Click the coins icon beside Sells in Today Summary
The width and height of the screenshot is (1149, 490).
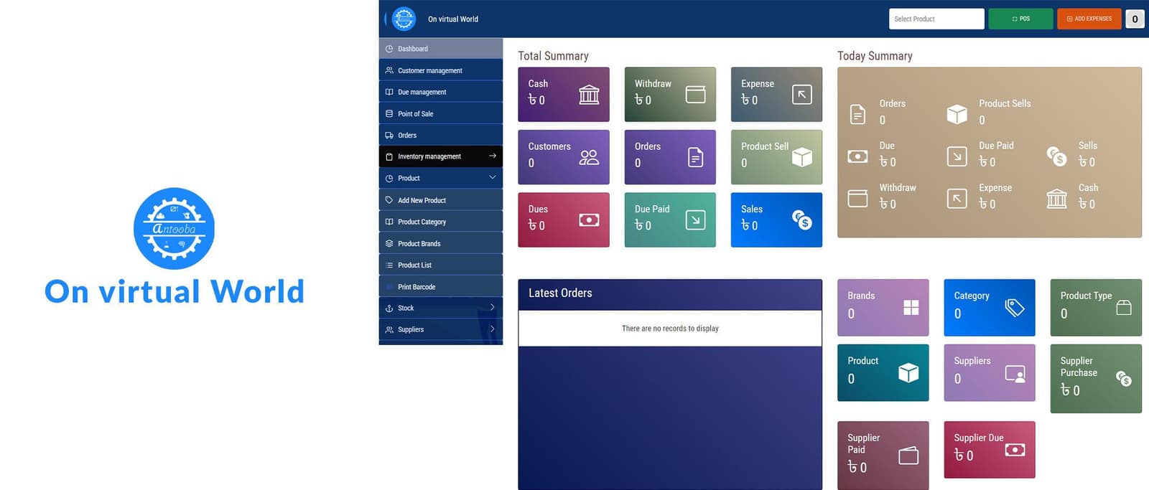click(1056, 156)
